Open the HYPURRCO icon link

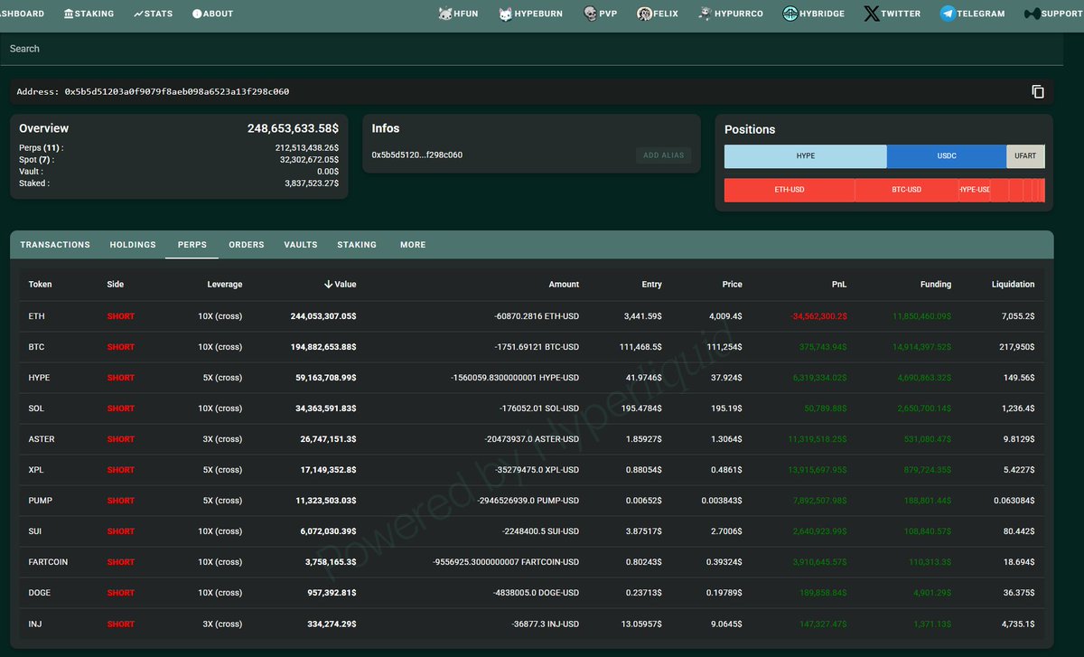(x=704, y=14)
